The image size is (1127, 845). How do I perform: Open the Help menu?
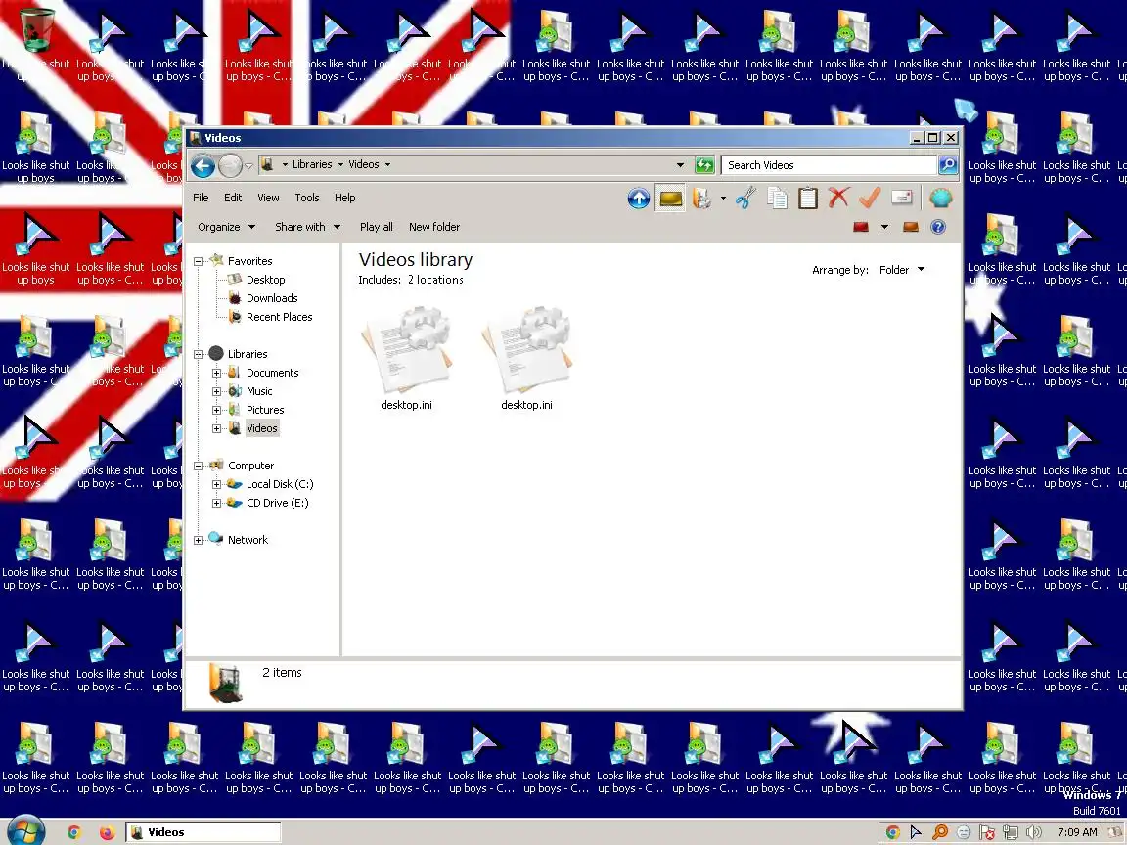click(x=345, y=198)
